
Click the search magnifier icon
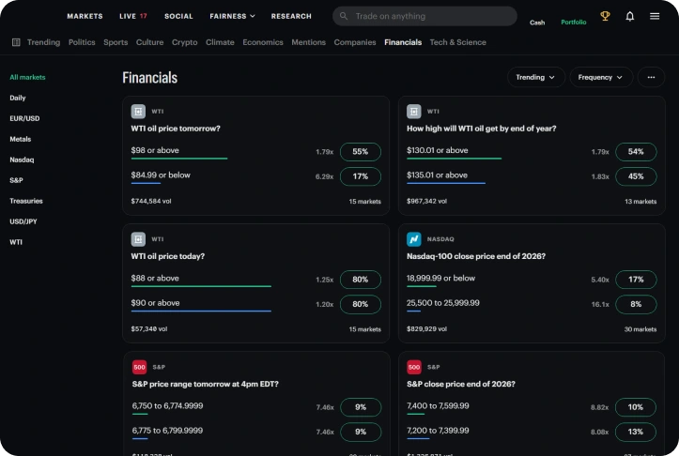(x=344, y=16)
